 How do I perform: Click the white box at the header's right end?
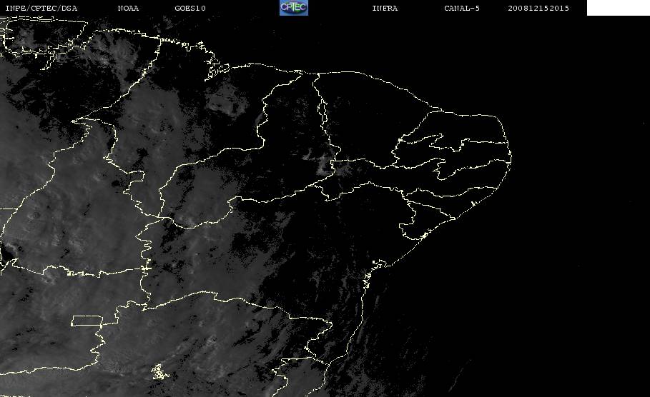pos(619,8)
